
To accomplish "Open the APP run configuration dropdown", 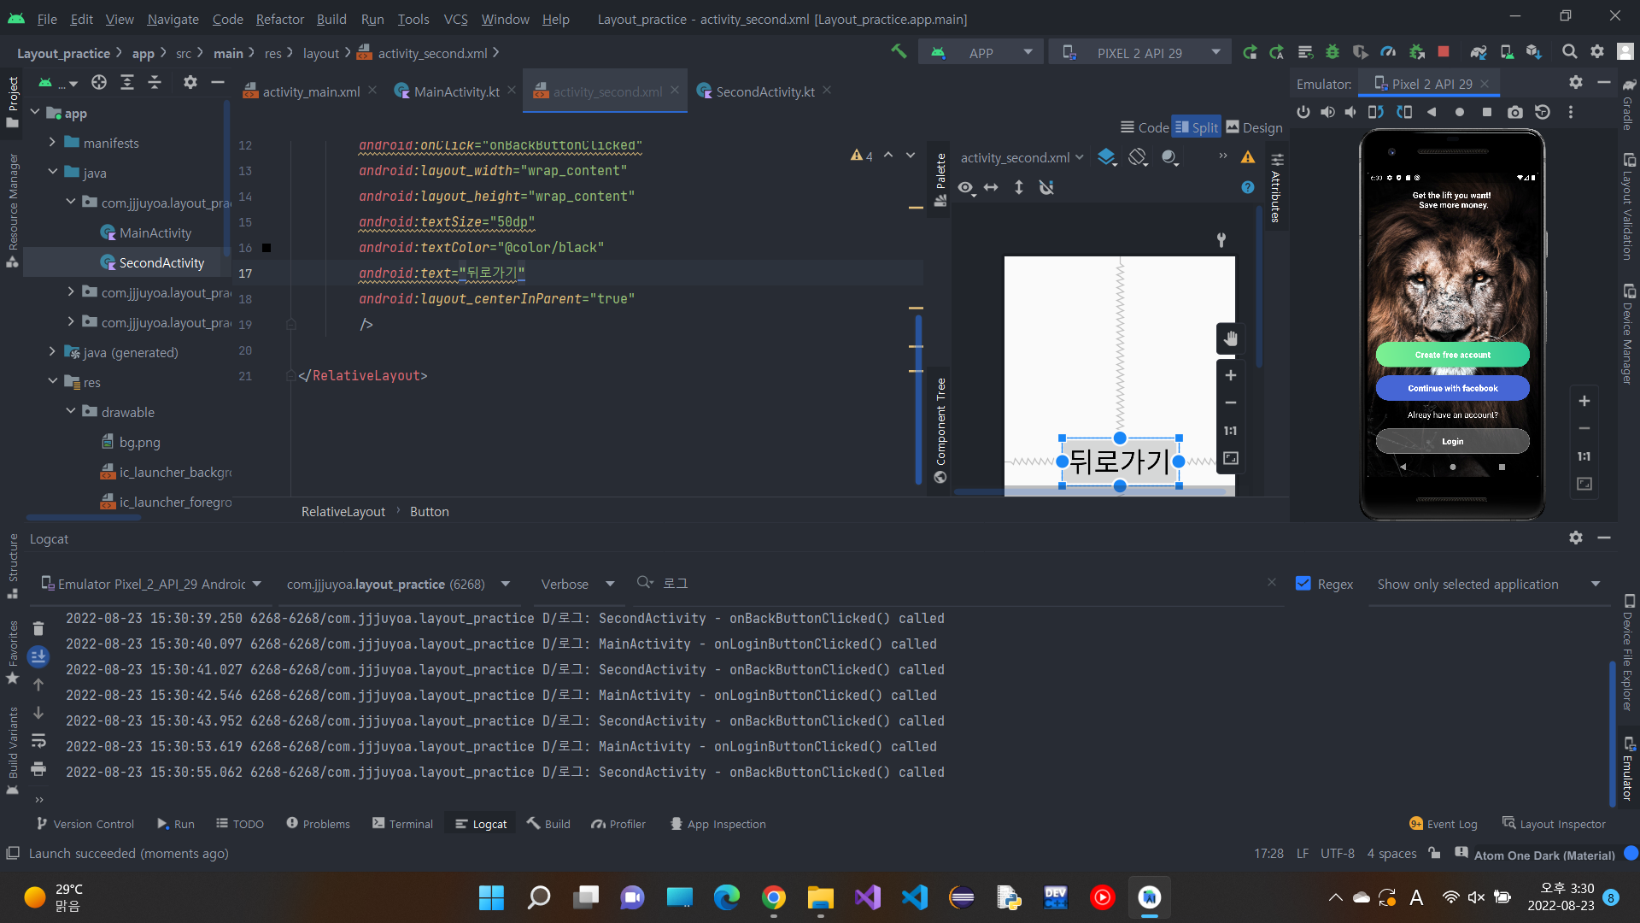I will coord(981,52).
